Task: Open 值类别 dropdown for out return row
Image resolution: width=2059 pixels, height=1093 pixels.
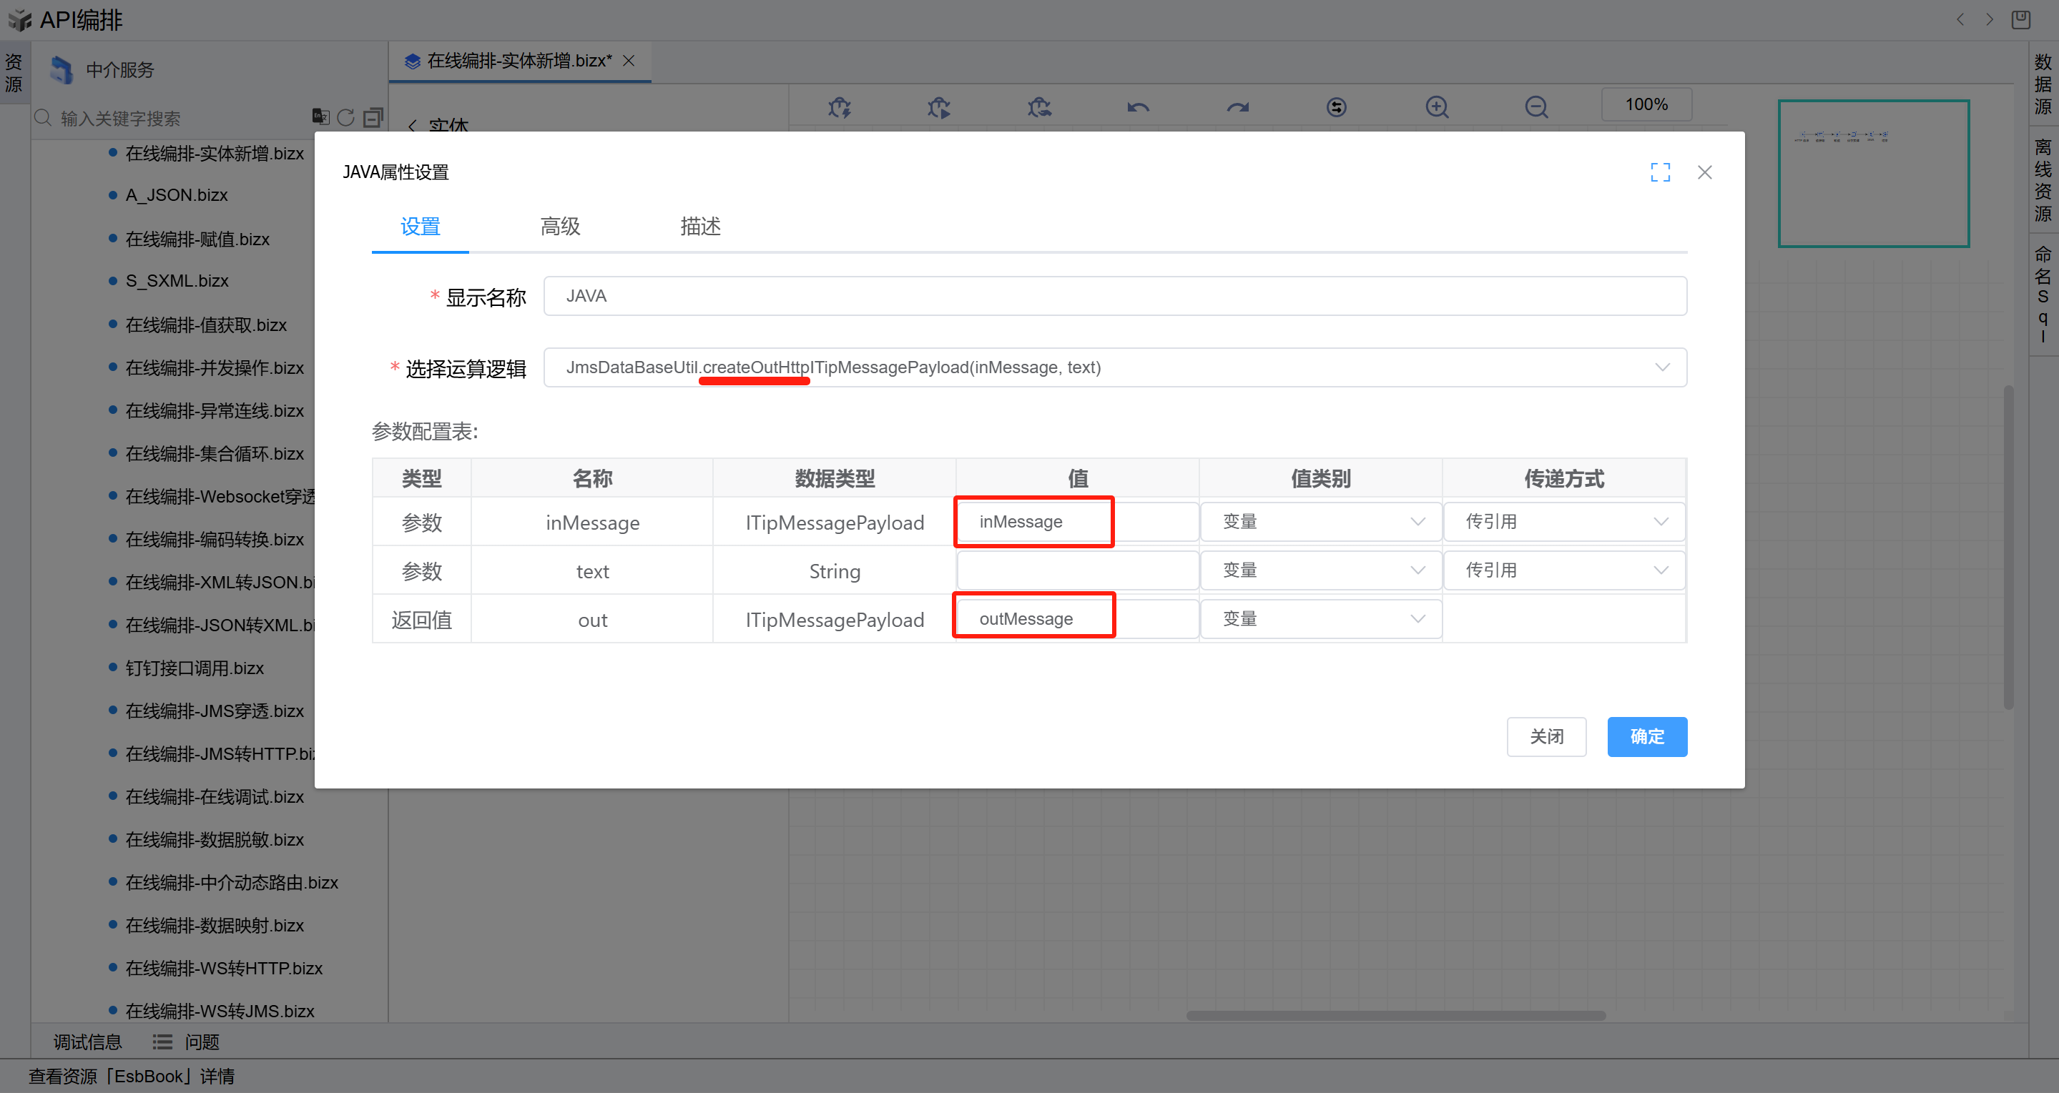Action: point(1320,619)
